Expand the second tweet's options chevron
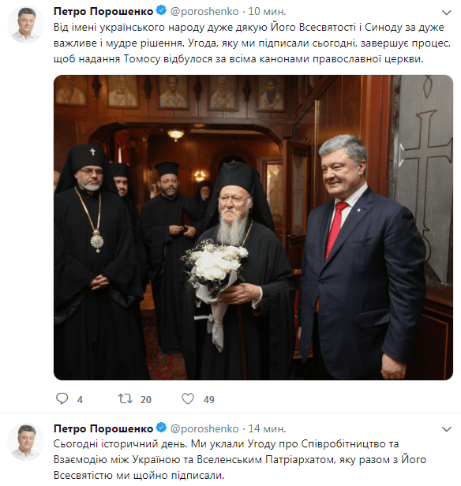The width and height of the screenshot is (461, 486). (x=447, y=429)
